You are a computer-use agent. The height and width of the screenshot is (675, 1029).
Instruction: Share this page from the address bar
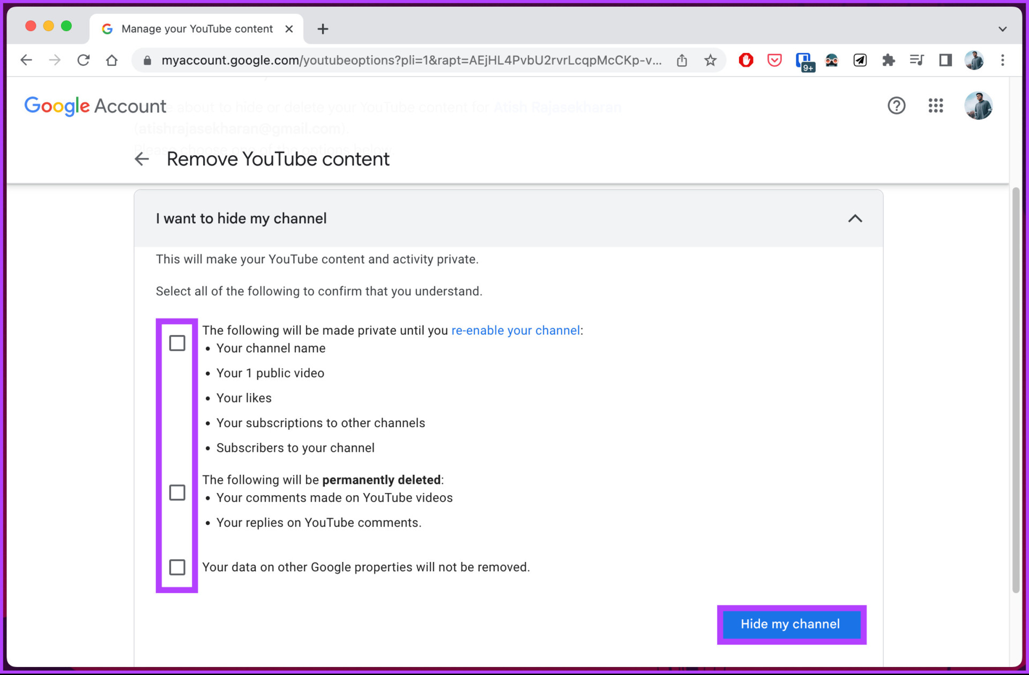point(682,60)
